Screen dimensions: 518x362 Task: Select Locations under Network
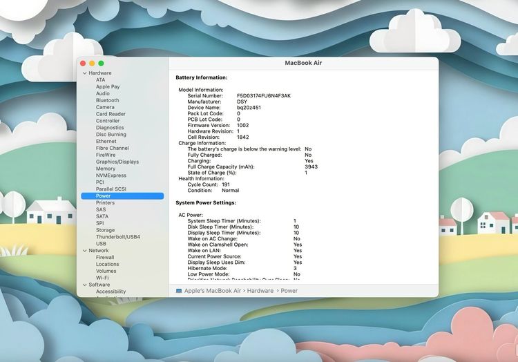[107, 264]
